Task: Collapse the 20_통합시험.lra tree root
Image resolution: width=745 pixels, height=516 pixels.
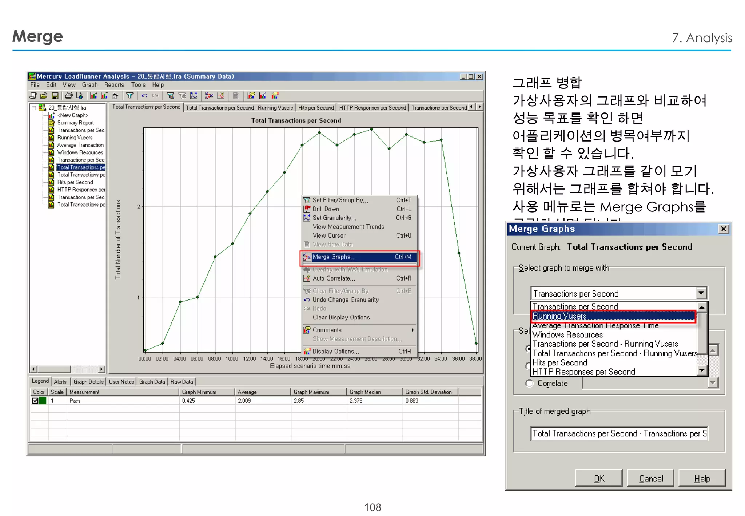Action: pos(34,108)
